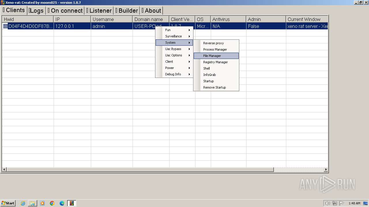Sort by the Antivirus column header
This screenshot has width=369, height=207.
228,19
